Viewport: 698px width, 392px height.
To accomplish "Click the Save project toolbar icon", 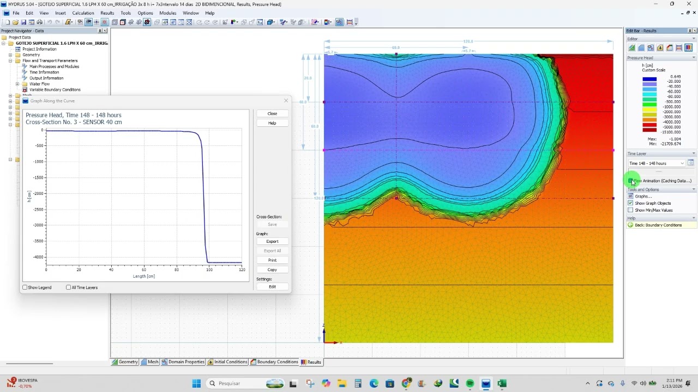I will click(23, 22).
